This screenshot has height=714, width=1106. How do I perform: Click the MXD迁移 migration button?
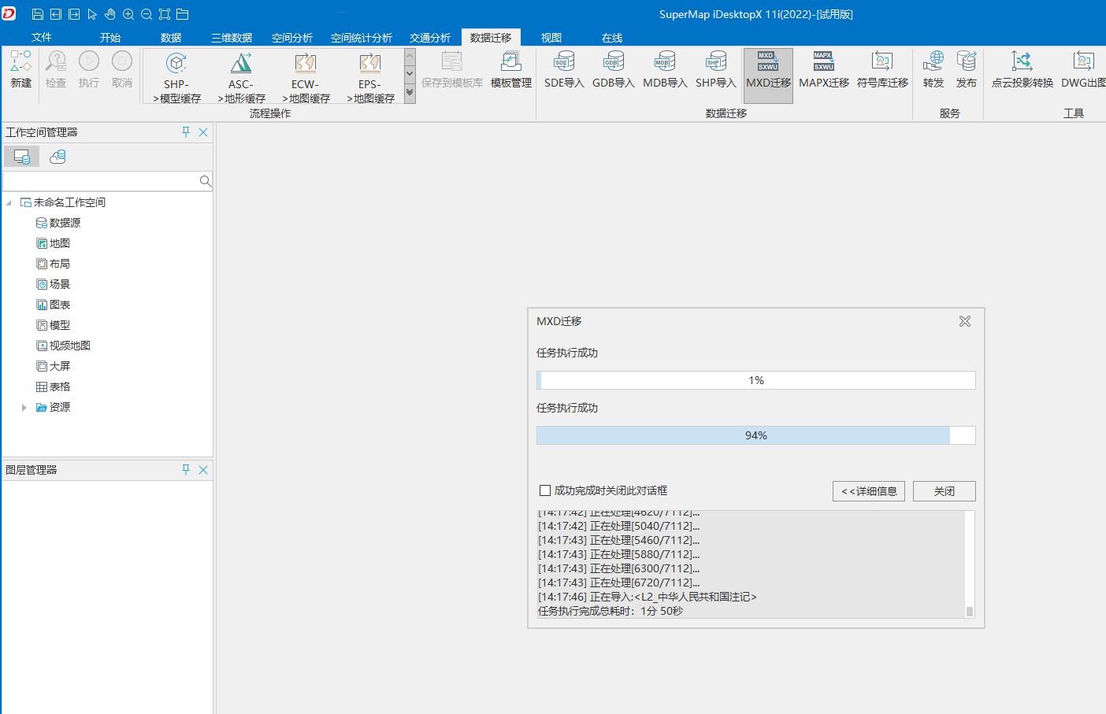point(768,76)
